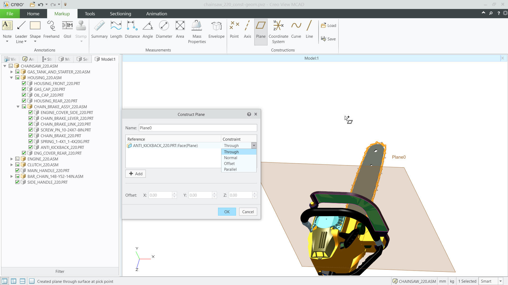The image size is (508, 285).
Task: Toggle SIDE_HANDLE_220.PRT checkbox
Action: tap(17, 182)
